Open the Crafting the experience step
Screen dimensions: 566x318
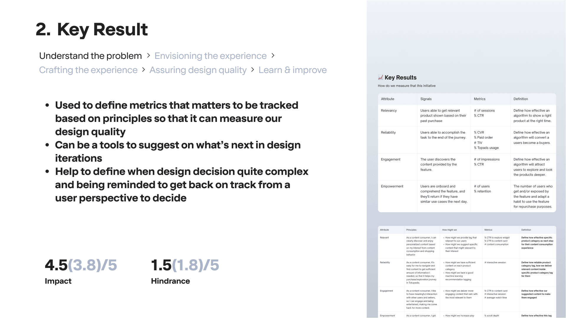point(88,70)
